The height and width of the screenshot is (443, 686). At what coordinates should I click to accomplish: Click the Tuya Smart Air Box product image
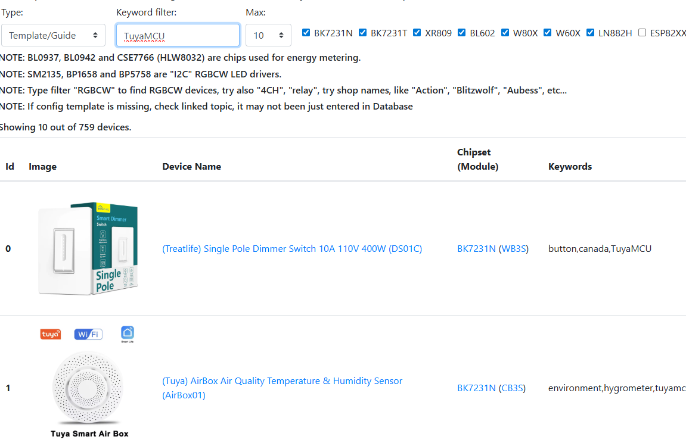click(89, 382)
